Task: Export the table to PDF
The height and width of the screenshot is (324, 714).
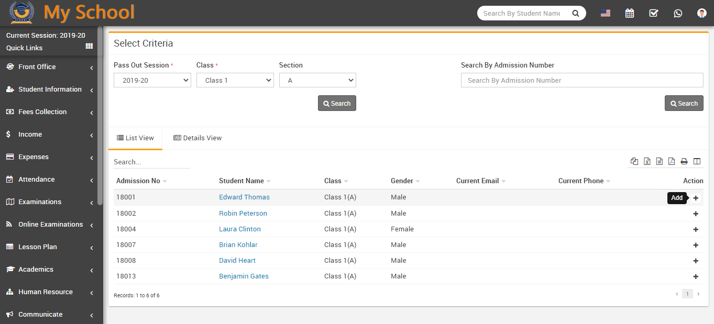Action: click(x=672, y=161)
